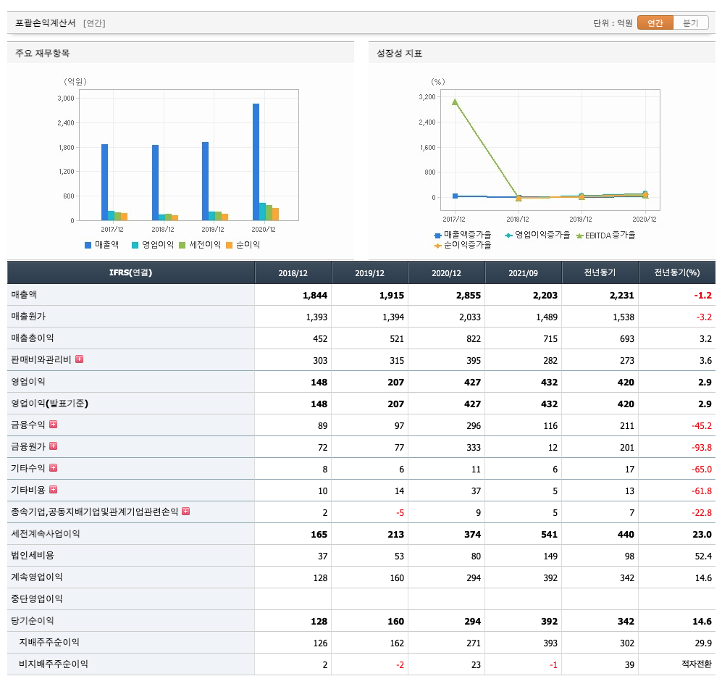722x684 pixels.
Task: Click the 성장성 지표 panel heading
Action: point(399,53)
